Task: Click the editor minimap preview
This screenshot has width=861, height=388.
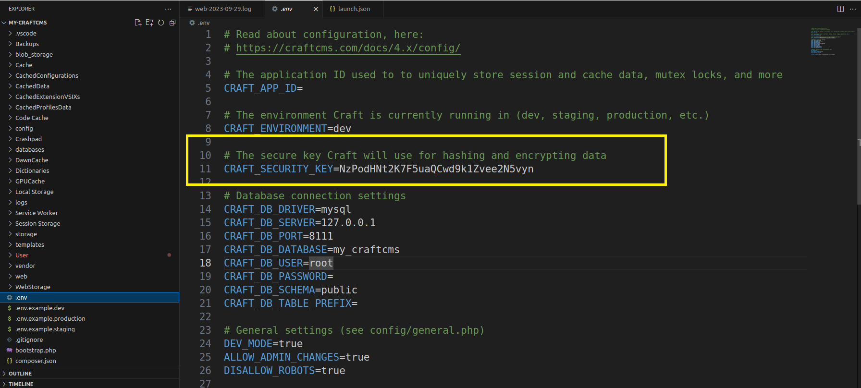Action: (x=833, y=41)
